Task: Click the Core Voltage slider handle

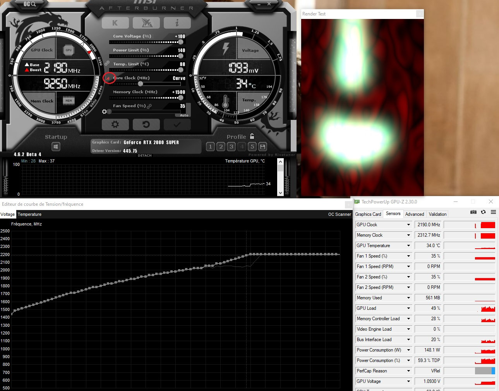Action: (181, 42)
